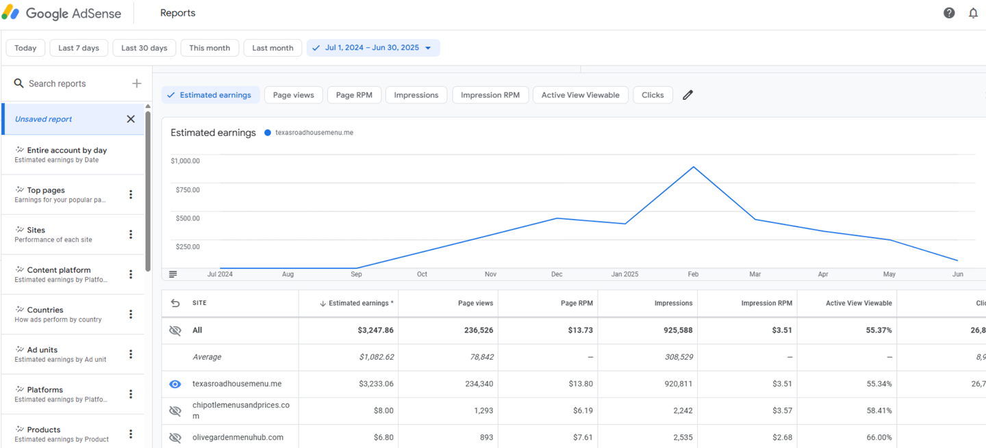The height and width of the screenshot is (448, 986).
Task: Select the Last month filter
Action: [x=273, y=48]
